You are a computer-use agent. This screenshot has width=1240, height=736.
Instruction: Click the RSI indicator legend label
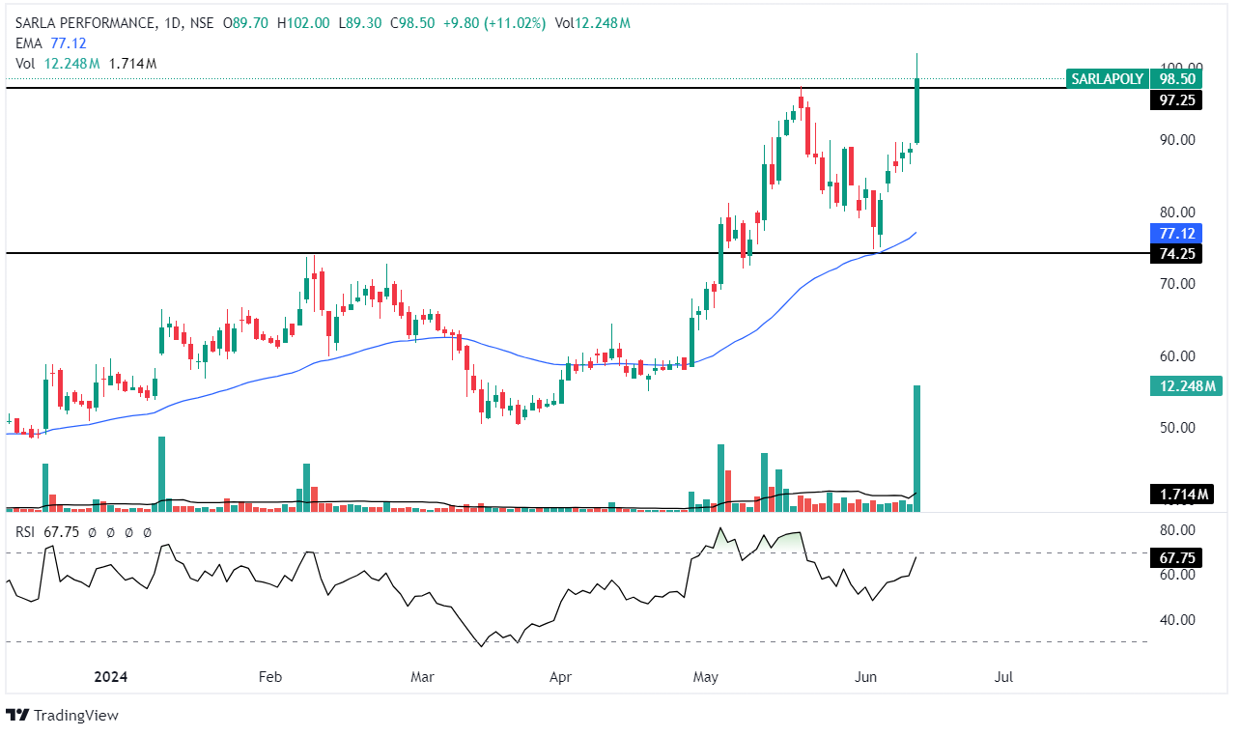(26, 531)
